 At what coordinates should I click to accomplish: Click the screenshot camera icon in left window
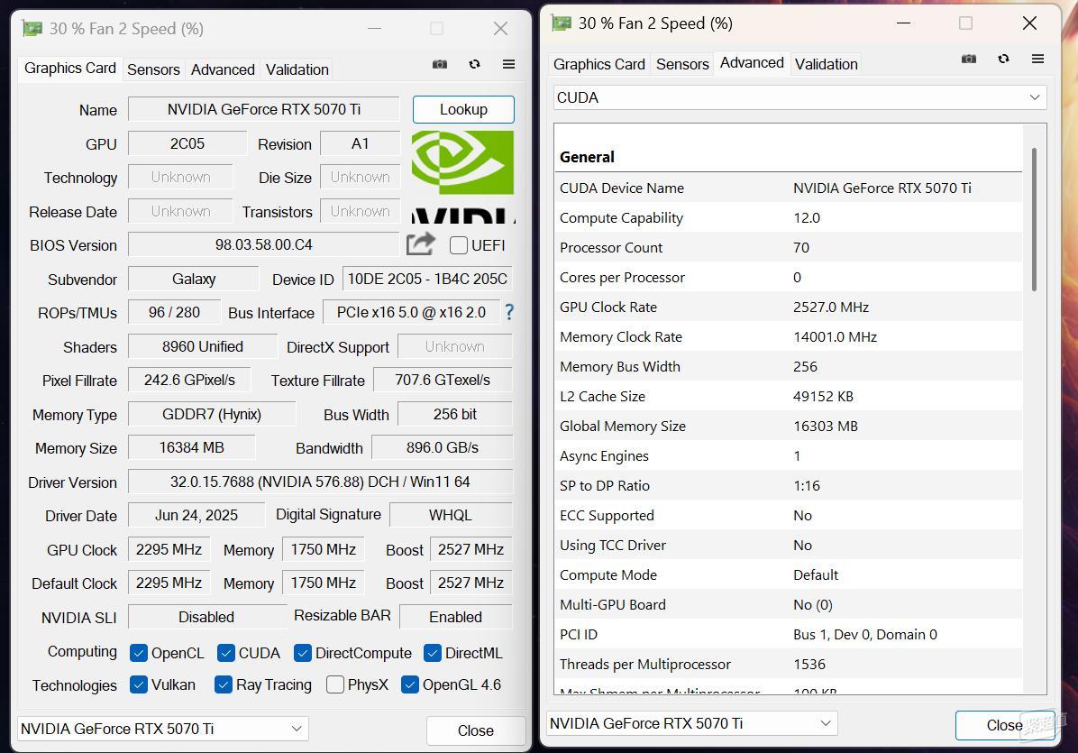click(x=440, y=64)
